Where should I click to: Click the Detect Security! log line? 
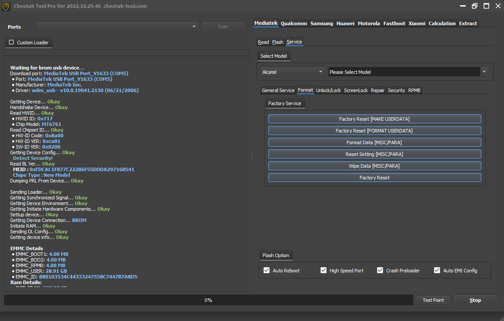[x=33, y=158]
